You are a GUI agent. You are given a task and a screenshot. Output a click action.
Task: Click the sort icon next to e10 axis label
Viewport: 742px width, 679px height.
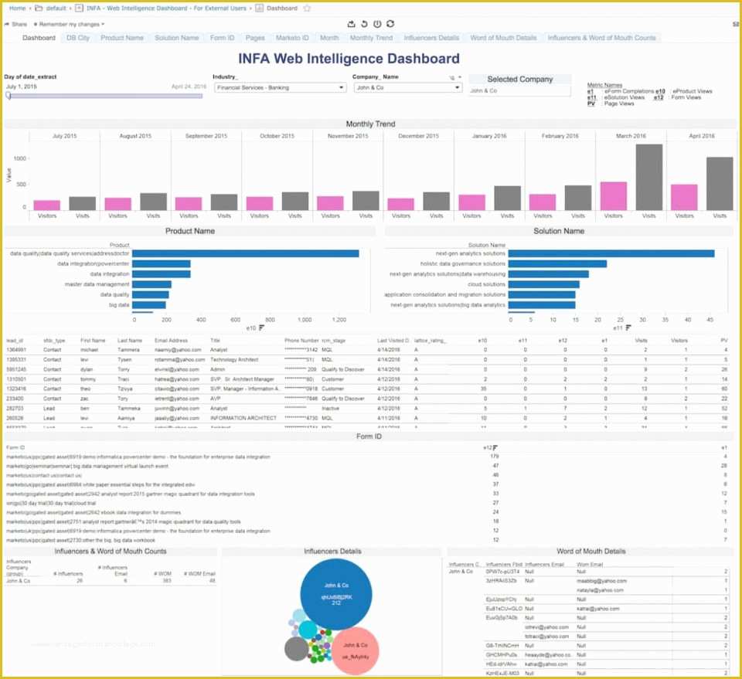pos(262,328)
